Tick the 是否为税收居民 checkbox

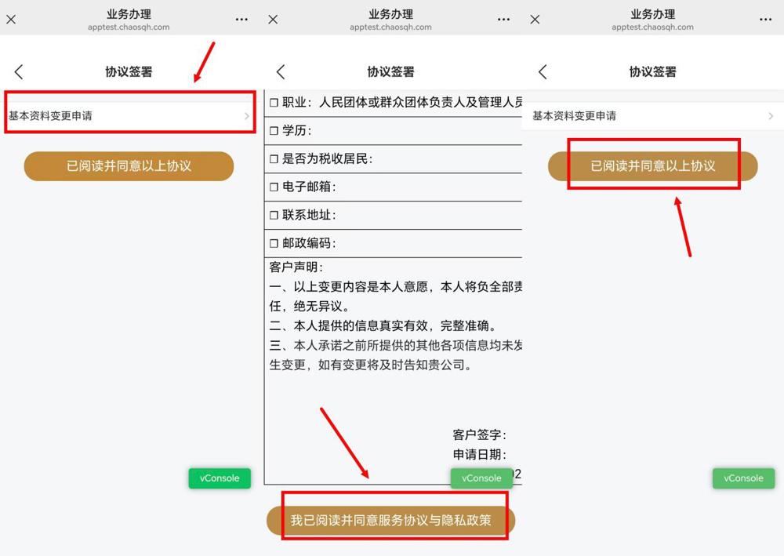tap(274, 159)
